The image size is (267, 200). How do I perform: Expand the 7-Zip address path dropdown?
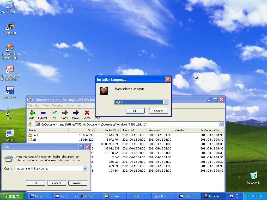click(x=221, y=124)
